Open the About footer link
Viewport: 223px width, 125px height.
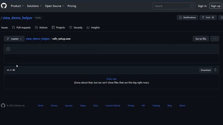point(182,106)
